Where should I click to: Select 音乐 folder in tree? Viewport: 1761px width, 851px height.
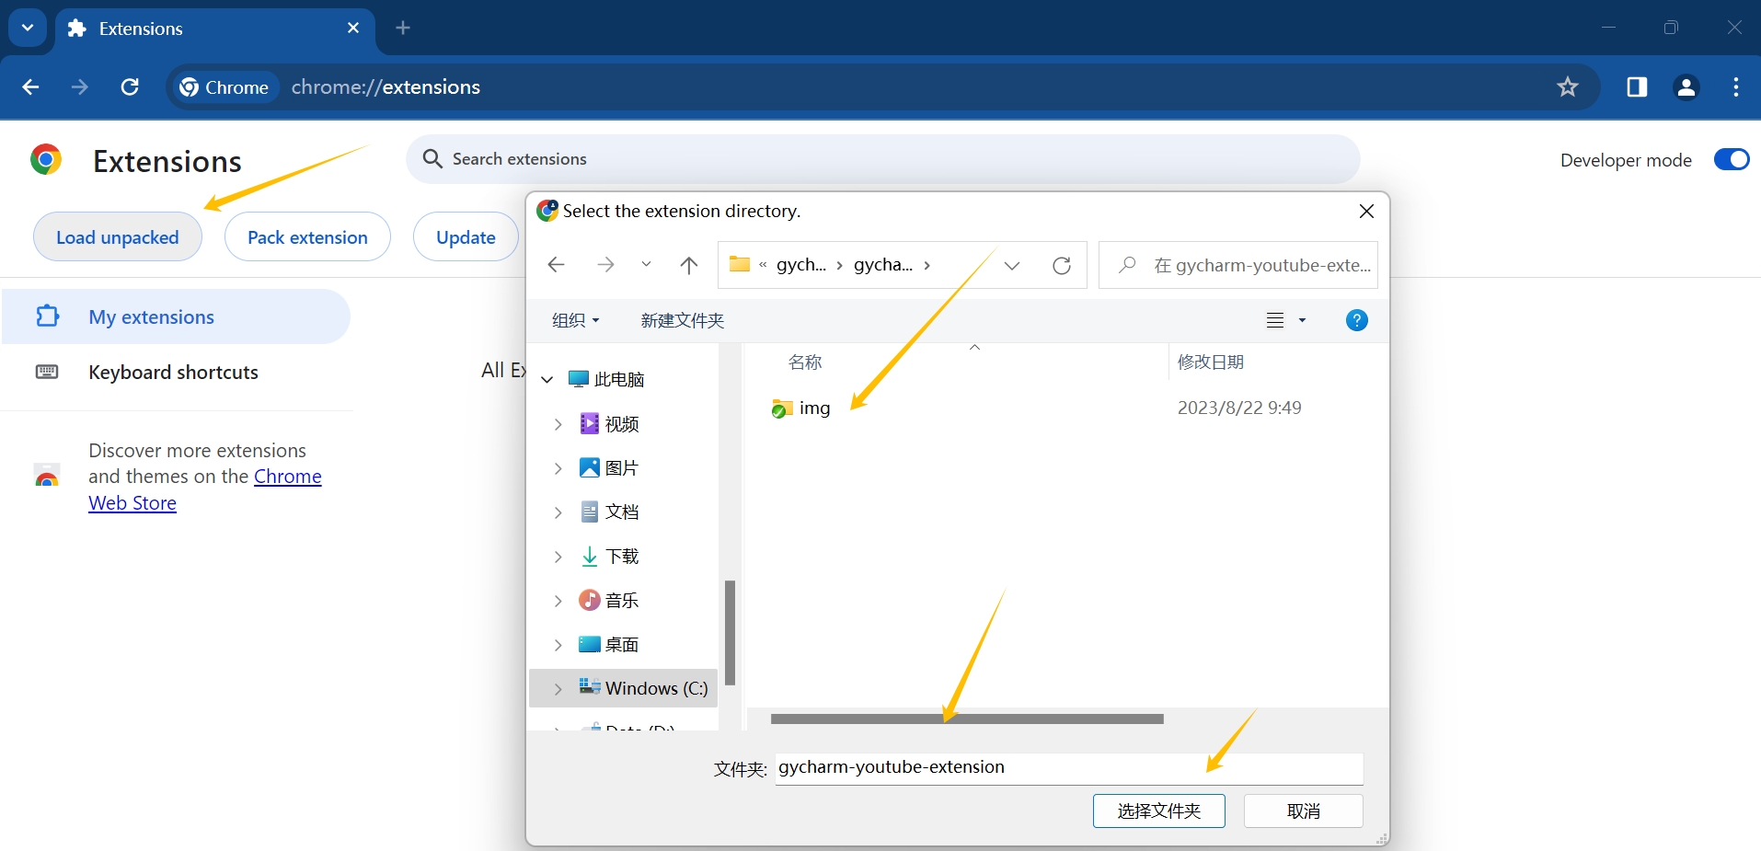tap(610, 601)
